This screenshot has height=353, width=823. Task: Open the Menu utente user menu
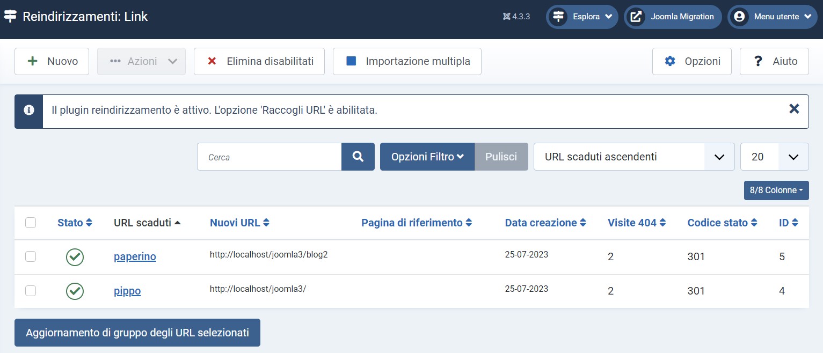coord(772,17)
